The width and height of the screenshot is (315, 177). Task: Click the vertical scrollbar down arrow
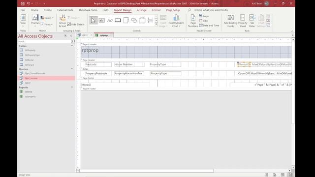[x=293, y=167]
